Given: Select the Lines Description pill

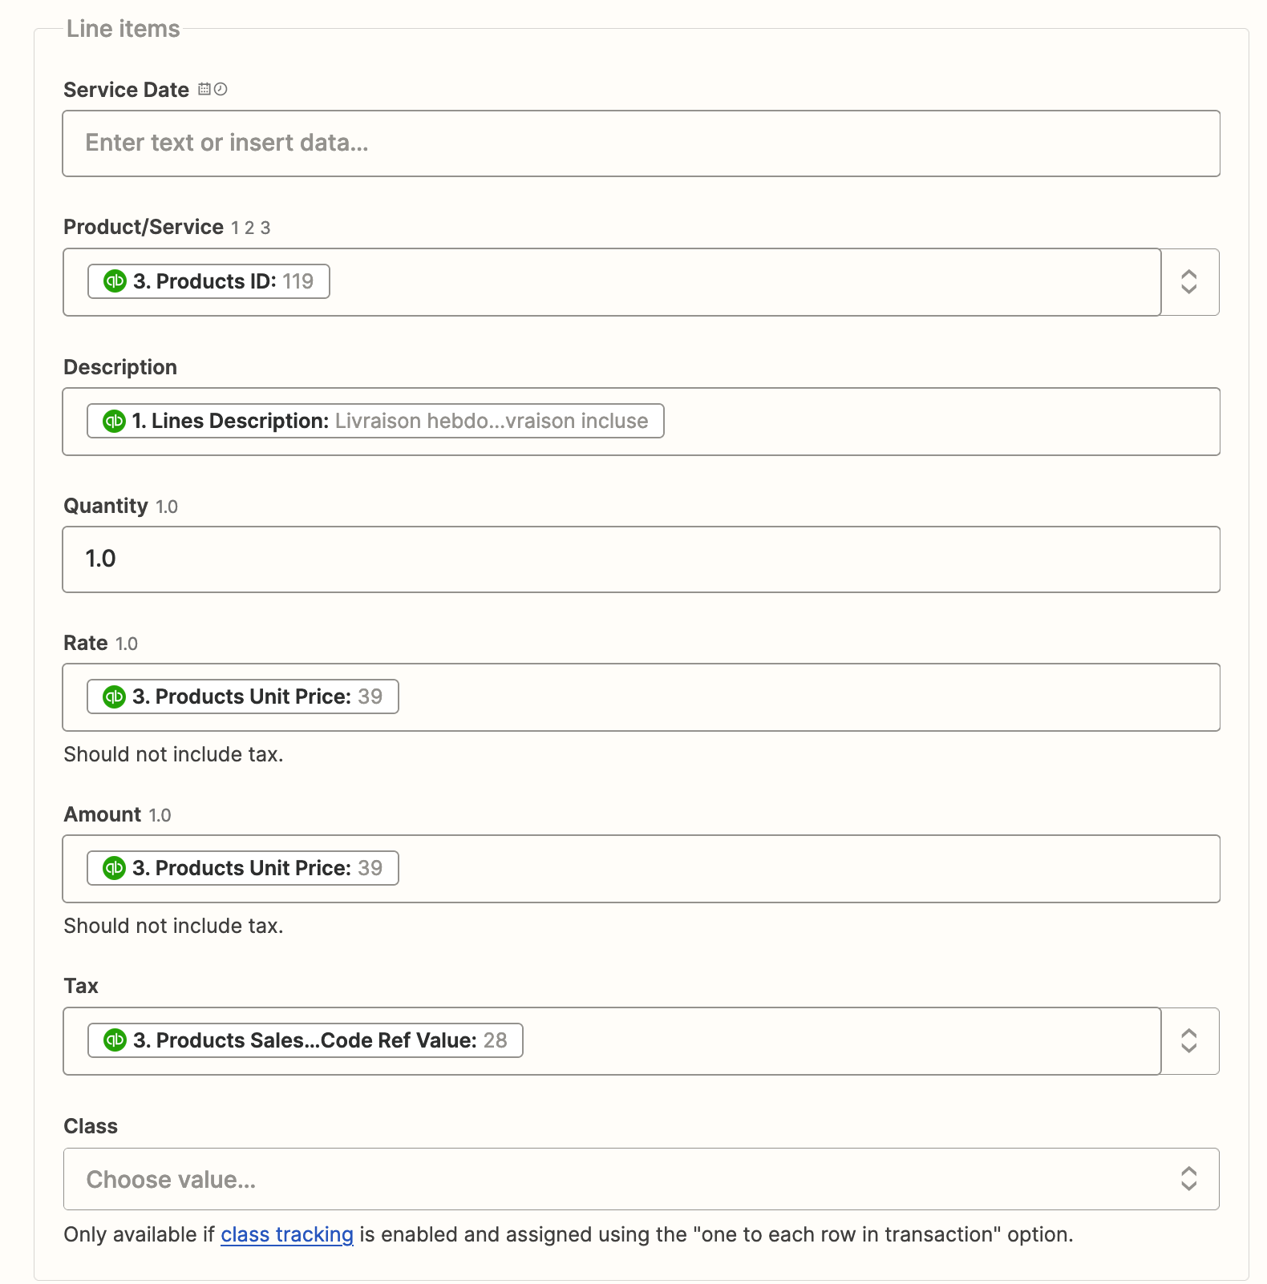Looking at the screenshot, I should (x=375, y=421).
